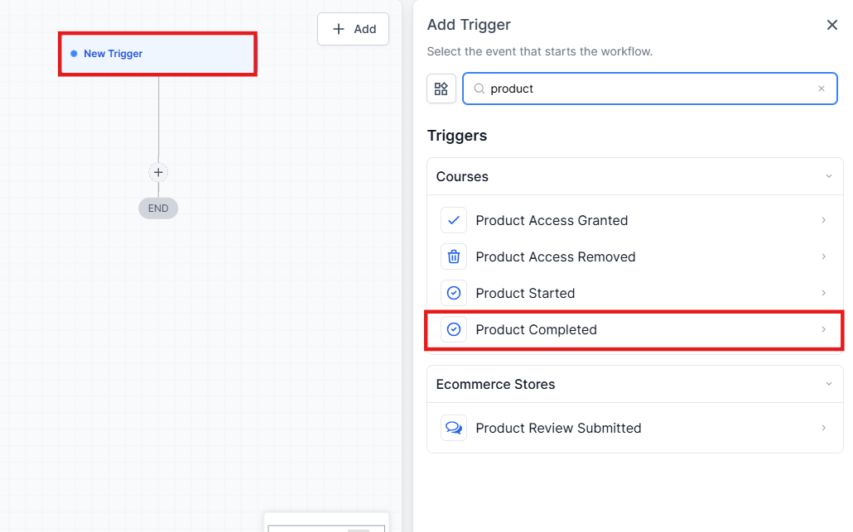Clear the search field with the x icon
Viewport: 853px width, 532px height.
coord(822,89)
